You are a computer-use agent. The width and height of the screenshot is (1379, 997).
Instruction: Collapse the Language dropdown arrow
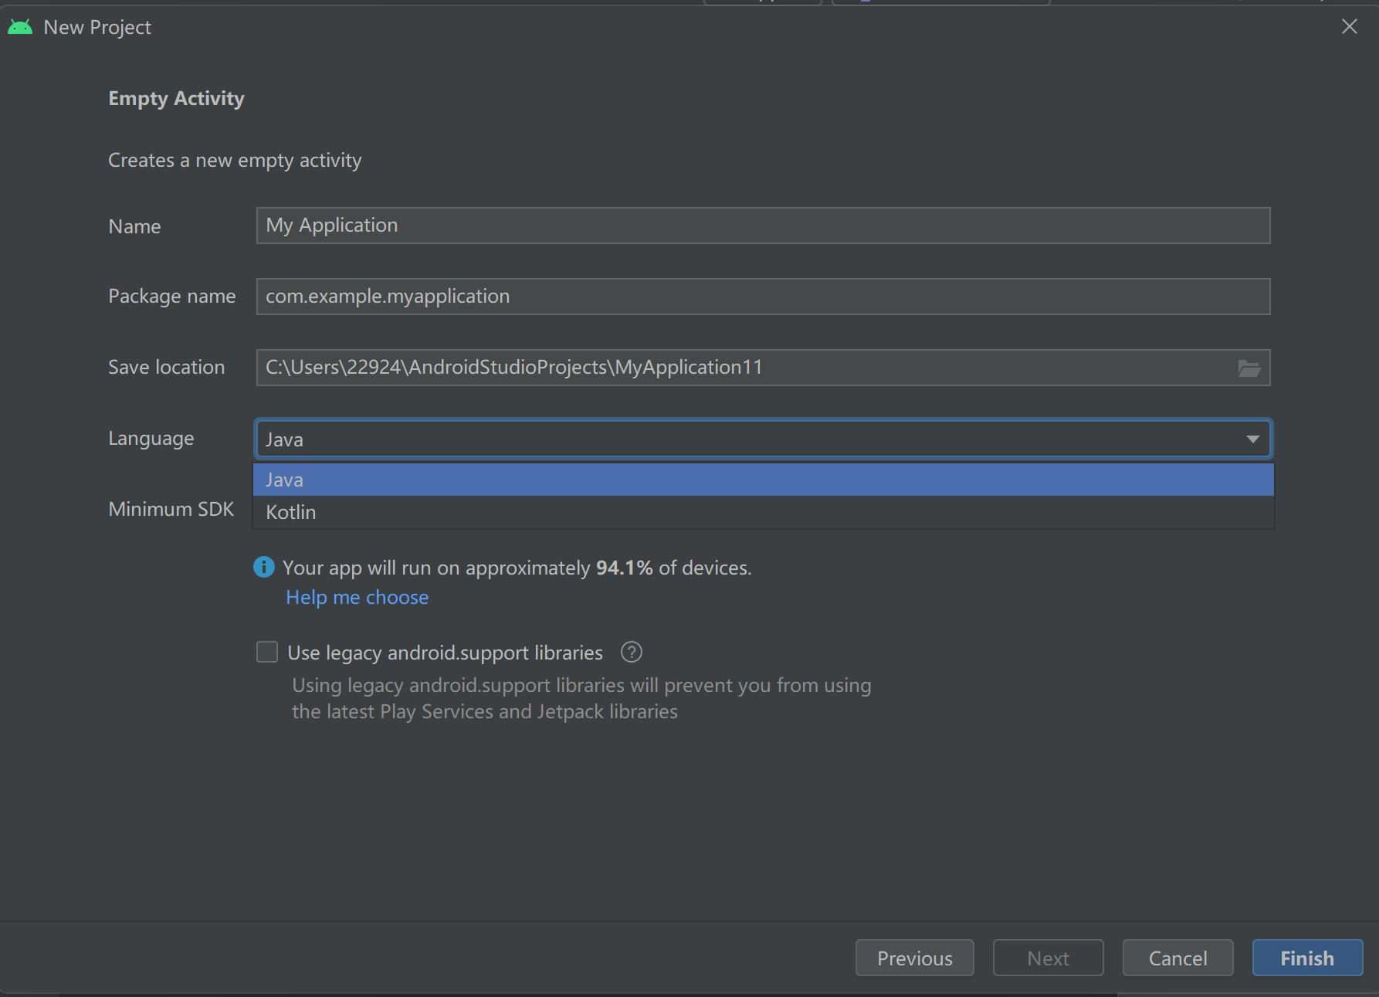(x=1252, y=439)
